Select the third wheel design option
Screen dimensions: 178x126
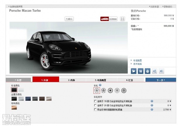click(110, 90)
